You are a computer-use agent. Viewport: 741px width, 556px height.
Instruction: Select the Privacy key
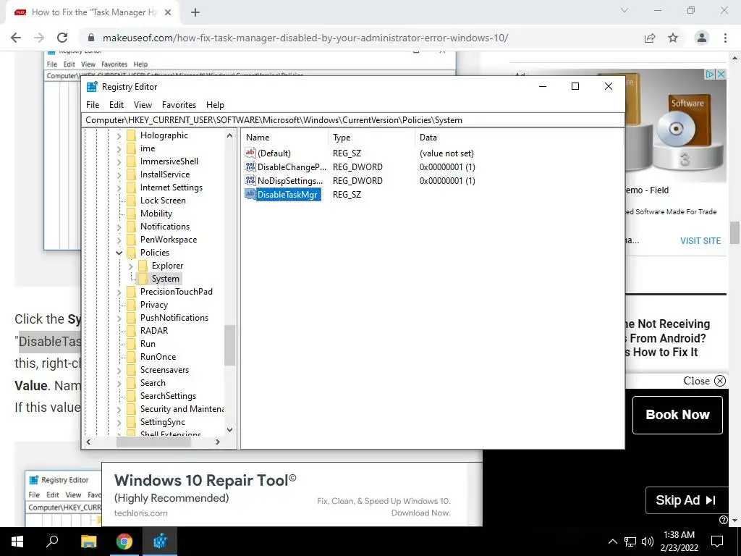coord(154,305)
